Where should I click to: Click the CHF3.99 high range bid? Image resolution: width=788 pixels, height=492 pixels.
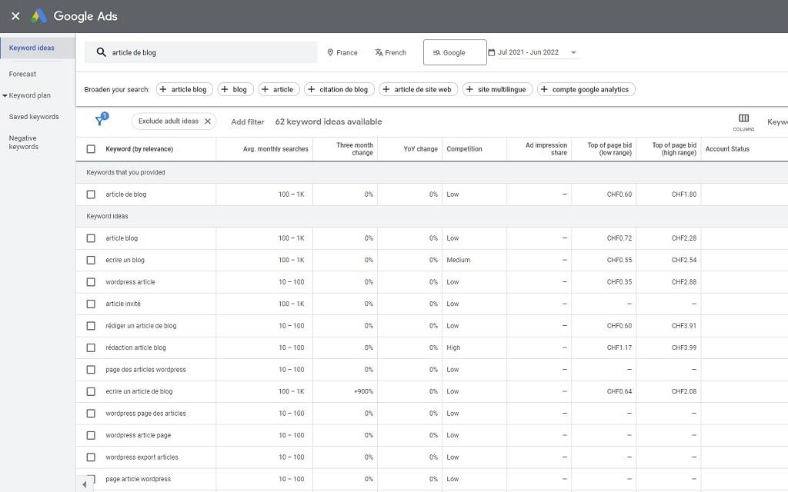[684, 347]
